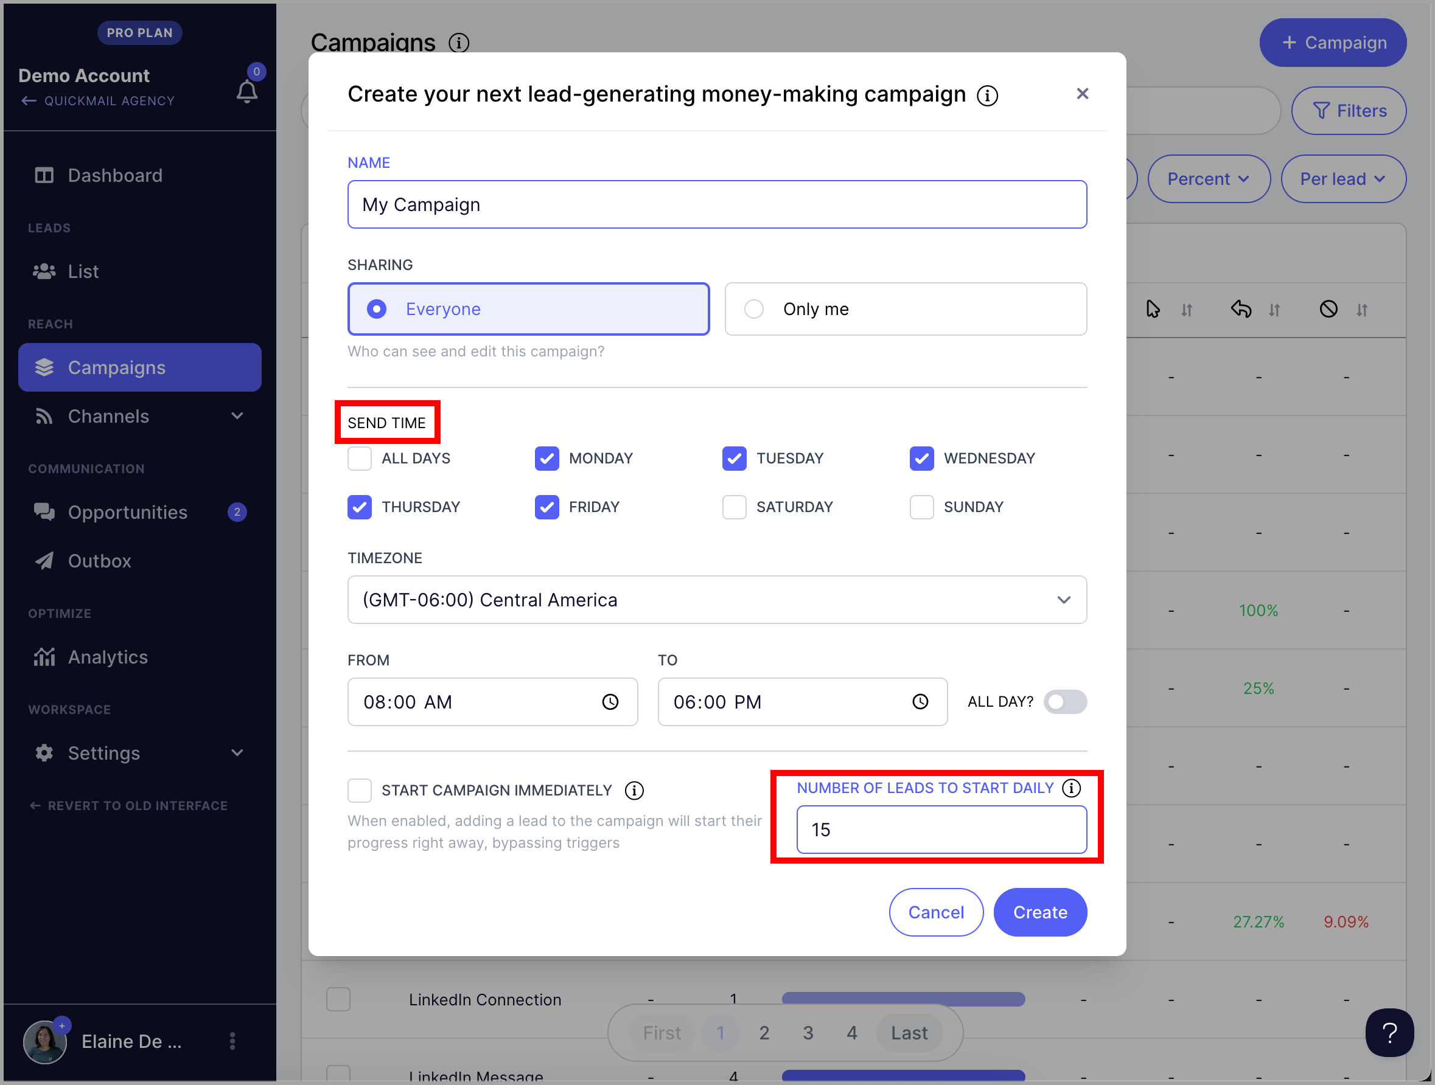The image size is (1435, 1085).
Task: Click the Cancel button
Action: pos(936,912)
